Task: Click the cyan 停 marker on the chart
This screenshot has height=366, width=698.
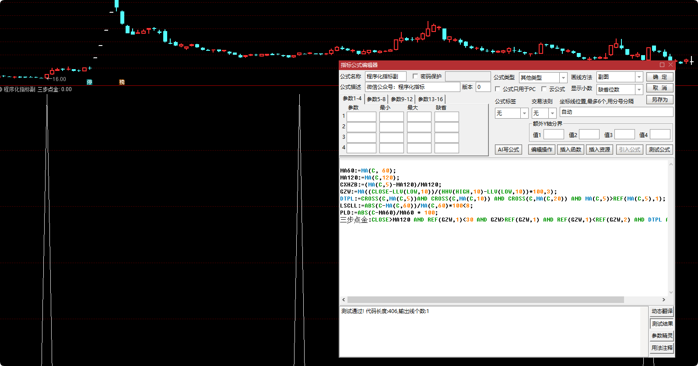Action: (x=90, y=82)
